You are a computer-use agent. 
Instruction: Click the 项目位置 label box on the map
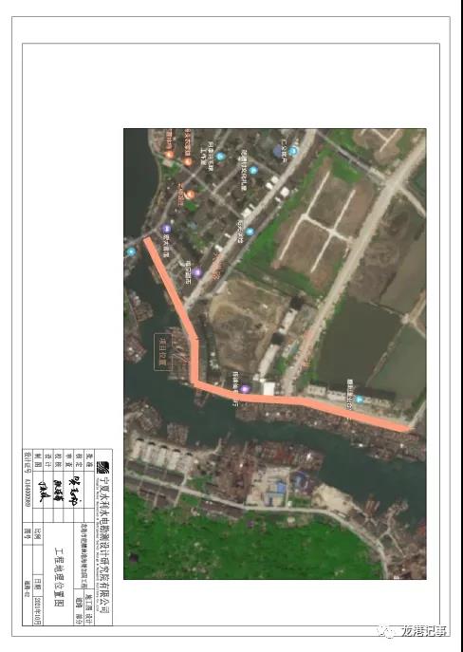(163, 352)
